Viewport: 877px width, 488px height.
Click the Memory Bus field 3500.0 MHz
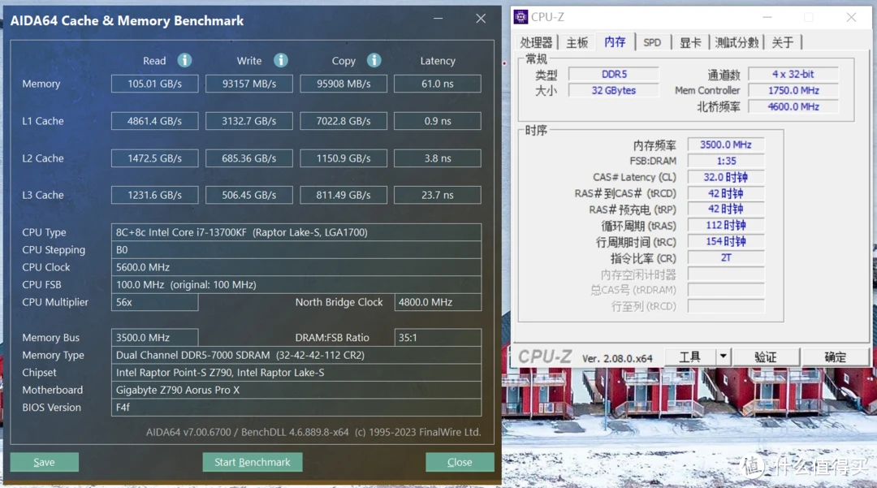pyautogui.click(x=154, y=338)
